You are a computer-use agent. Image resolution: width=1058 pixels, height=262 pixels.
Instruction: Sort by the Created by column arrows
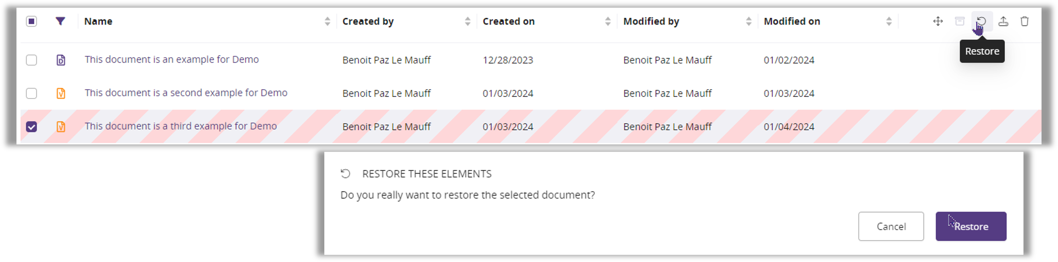(x=468, y=21)
